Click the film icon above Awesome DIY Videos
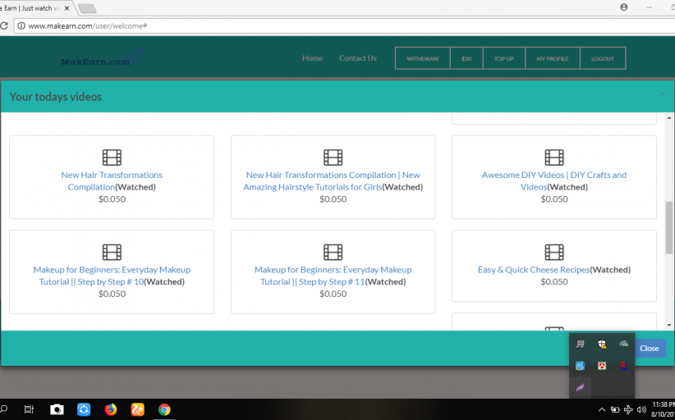The width and height of the screenshot is (675, 420). tap(554, 157)
